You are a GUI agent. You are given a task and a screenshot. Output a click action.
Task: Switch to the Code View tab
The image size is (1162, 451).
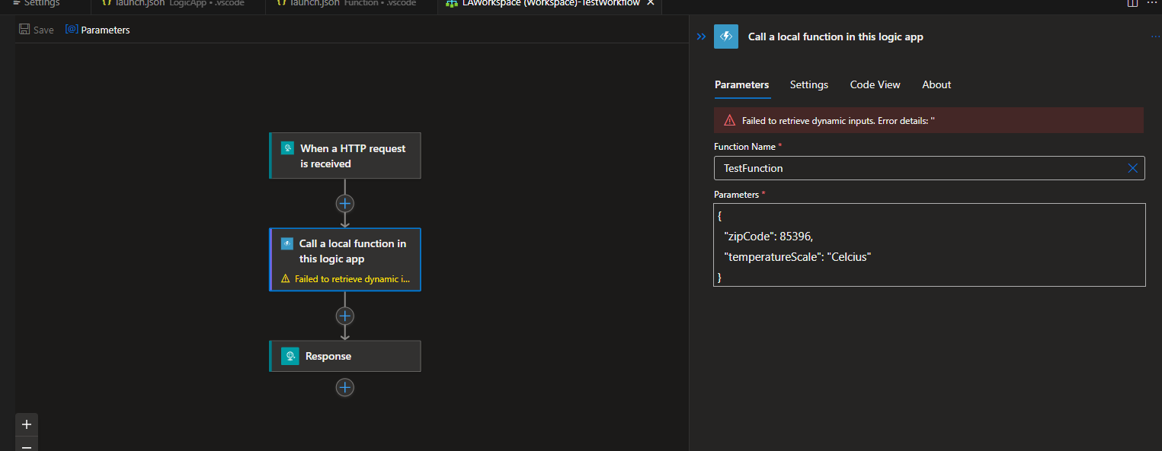tap(874, 84)
